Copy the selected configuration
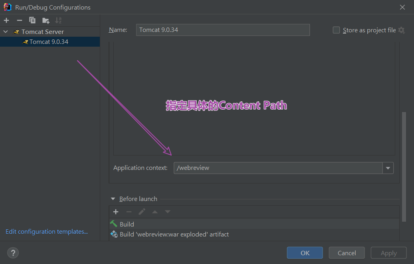 click(32, 20)
